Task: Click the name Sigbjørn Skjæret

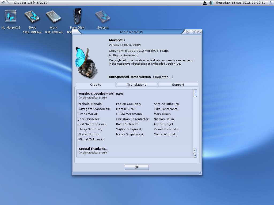Action: point(129,129)
